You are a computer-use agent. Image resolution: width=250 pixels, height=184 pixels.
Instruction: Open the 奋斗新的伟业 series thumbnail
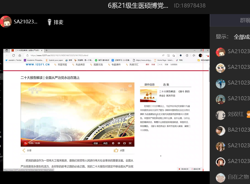[148, 96]
